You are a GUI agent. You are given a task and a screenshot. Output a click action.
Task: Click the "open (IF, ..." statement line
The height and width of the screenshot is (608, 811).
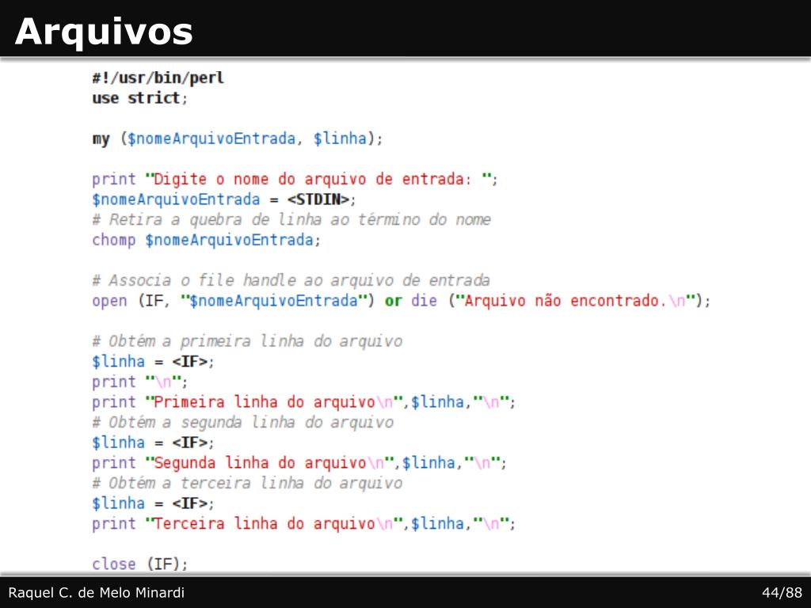402,301
